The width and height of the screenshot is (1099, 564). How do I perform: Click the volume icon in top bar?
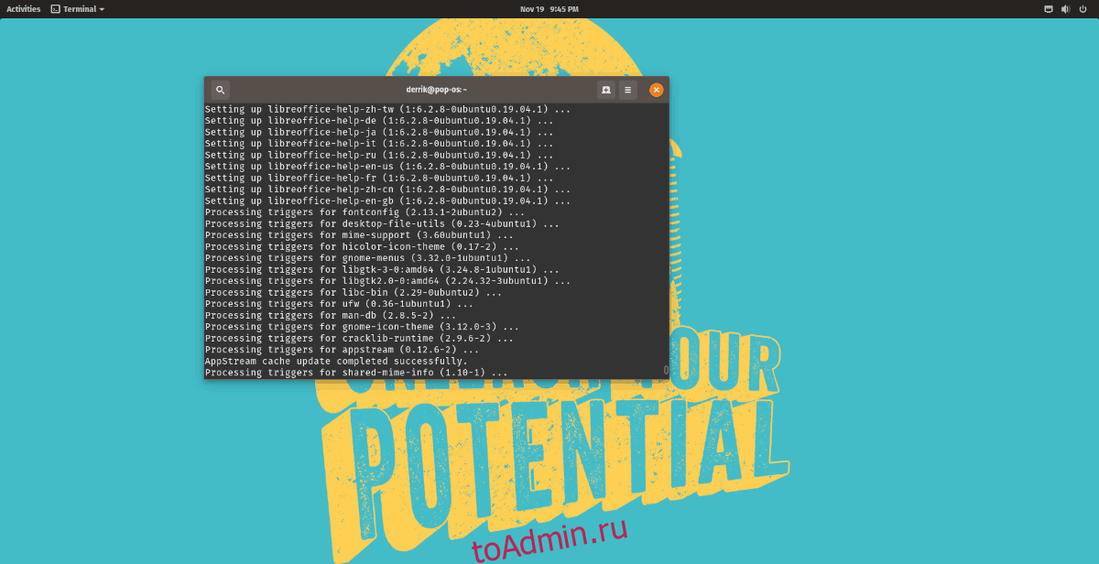click(1065, 9)
